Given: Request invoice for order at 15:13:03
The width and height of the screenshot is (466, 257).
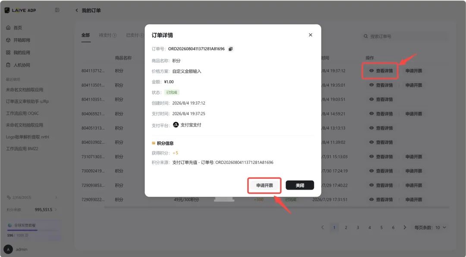Looking at the screenshot, I should (414, 156).
